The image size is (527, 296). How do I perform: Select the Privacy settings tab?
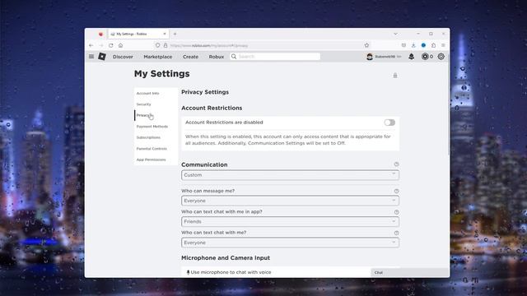click(156, 115)
